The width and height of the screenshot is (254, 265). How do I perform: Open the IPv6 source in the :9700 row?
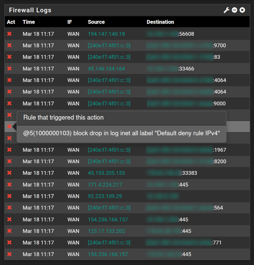[x=109, y=46]
